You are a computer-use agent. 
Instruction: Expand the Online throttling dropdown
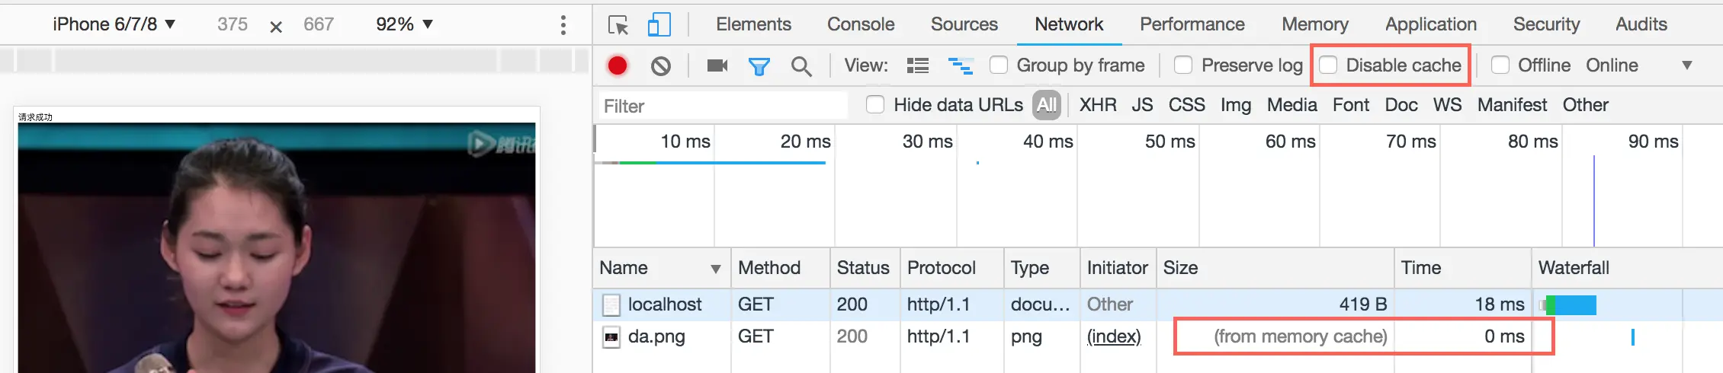point(1639,65)
